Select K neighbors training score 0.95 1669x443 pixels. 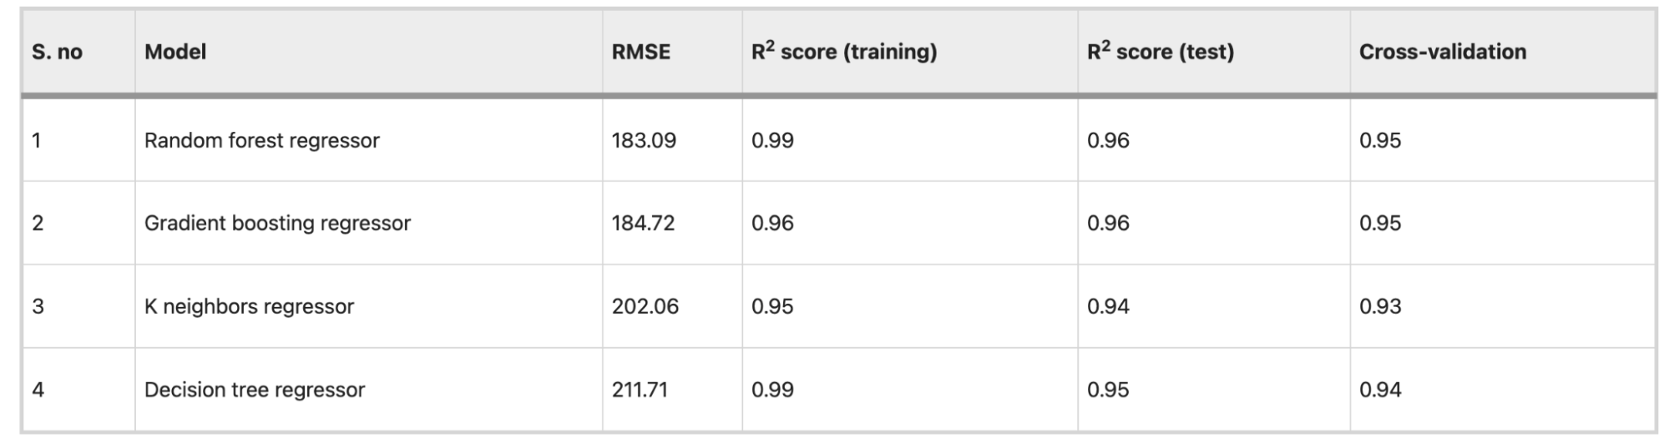pyautogui.click(x=772, y=306)
